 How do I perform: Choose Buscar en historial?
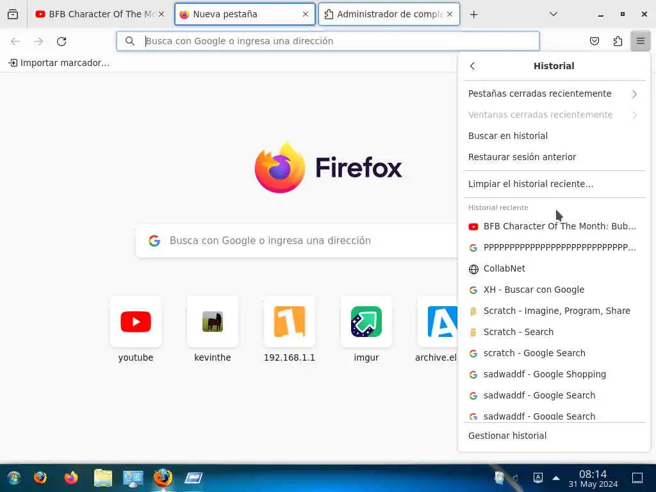[x=554, y=136]
